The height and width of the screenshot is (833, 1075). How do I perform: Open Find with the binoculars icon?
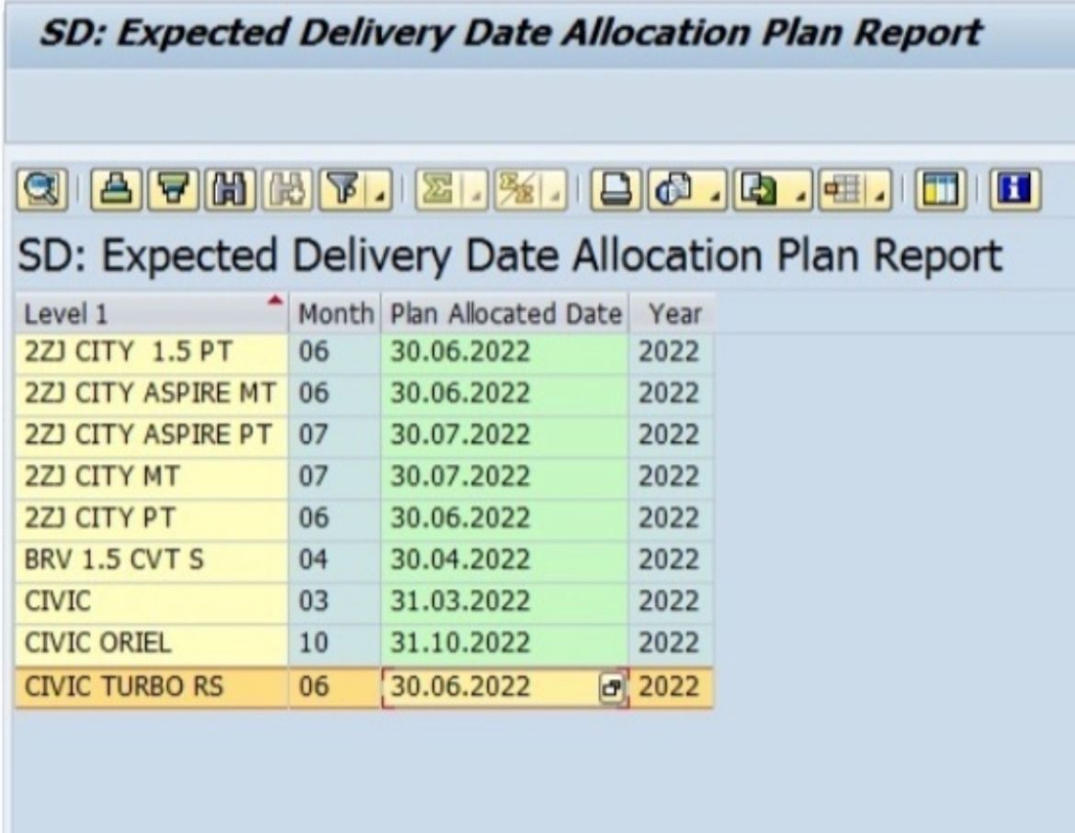pyautogui.click(x=230, y=190)
